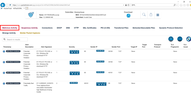The image size is (191, 93).
Task: Open the Transferred Files tab
Action: coord(121,28)
